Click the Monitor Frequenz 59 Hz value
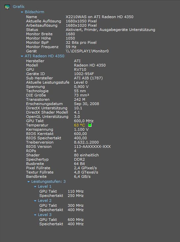Image resolution: width=180 pixels, height=242 pixels. [71, 47]
